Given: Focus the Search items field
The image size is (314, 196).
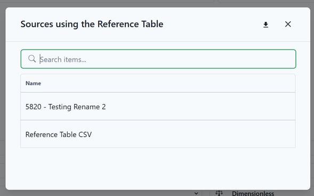Looking at the screenshot, I should pyautogui.click(x=158, y=59).
